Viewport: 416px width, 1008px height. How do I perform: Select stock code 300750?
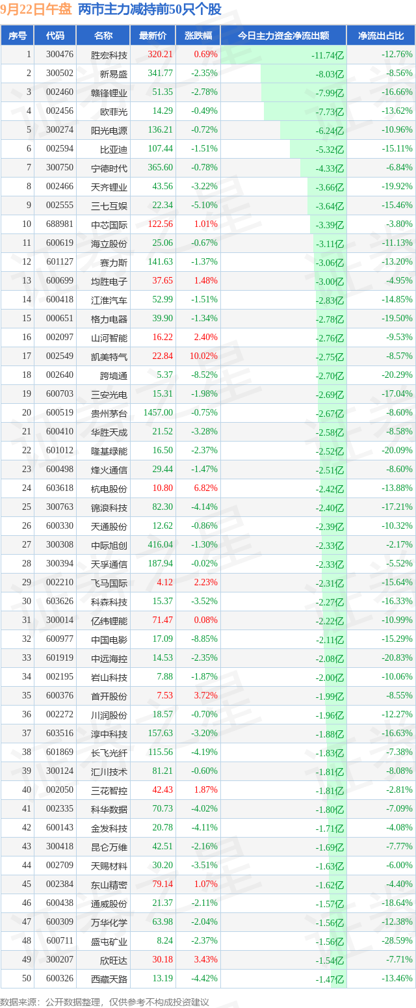(60, 168)
